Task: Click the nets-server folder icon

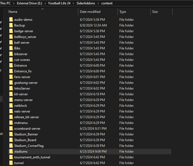Action: (11, 111)
